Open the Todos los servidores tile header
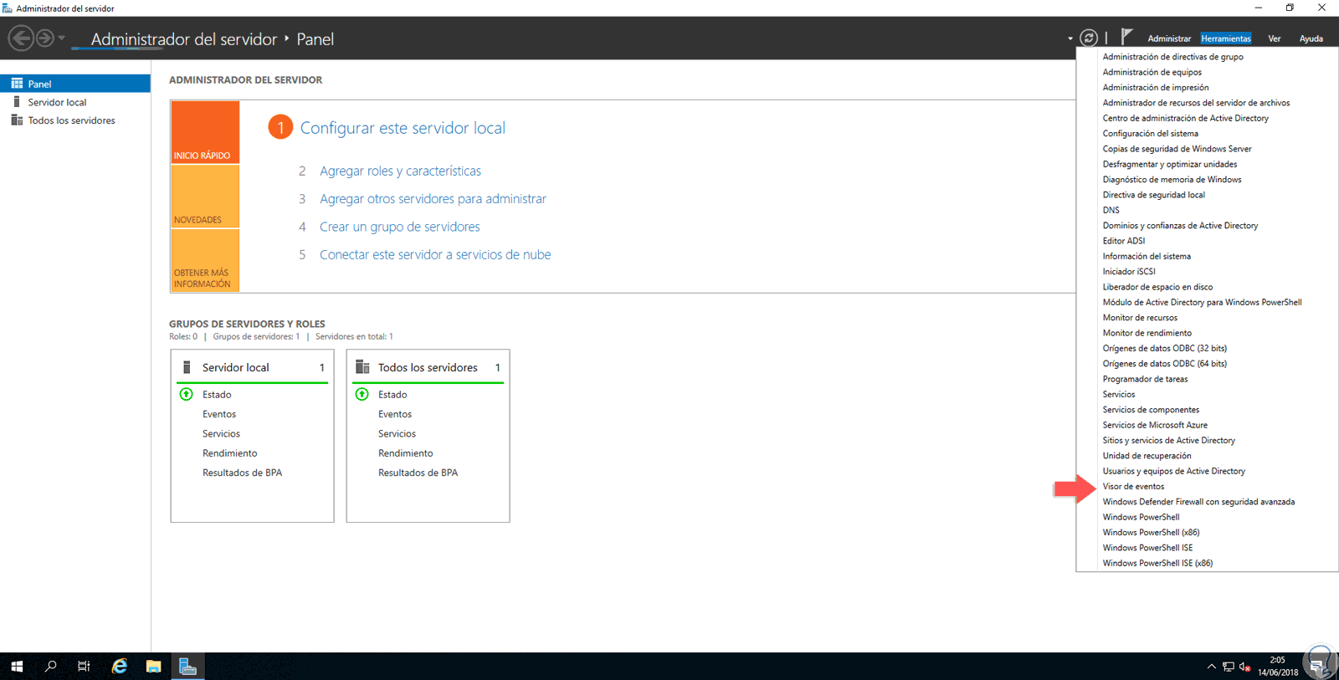Image resolution: width=1339 pixels, height=680 pixels. point(428,367)
